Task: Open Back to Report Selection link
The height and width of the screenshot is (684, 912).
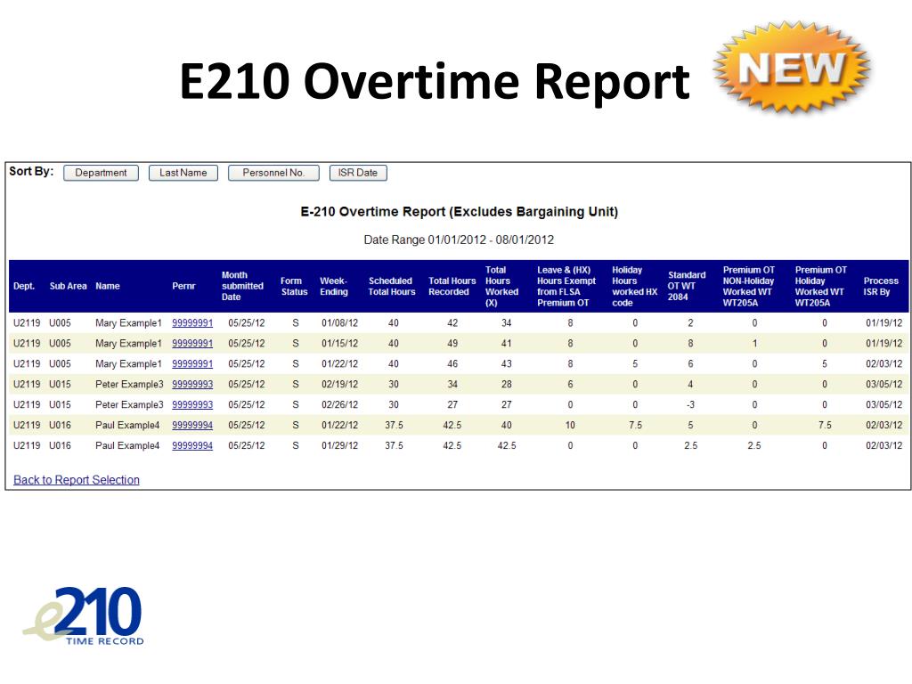Action: pyautogui.click(x=77, y=480)
